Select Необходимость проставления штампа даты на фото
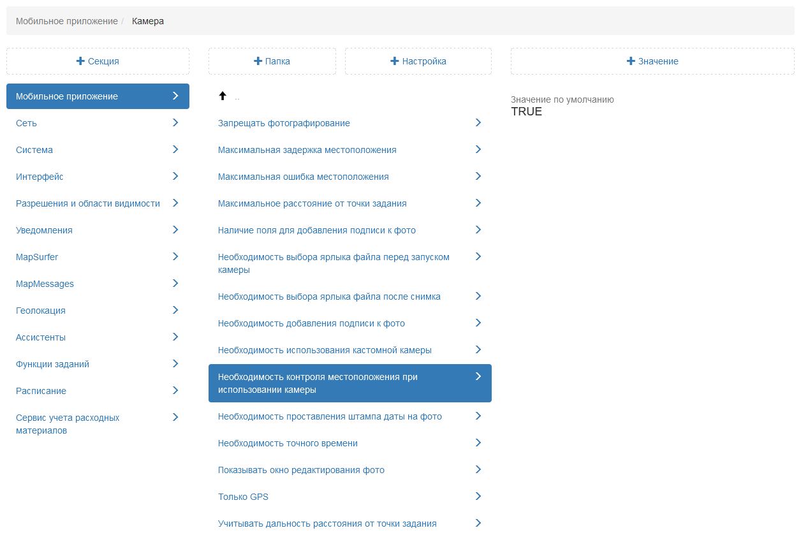 350,416
